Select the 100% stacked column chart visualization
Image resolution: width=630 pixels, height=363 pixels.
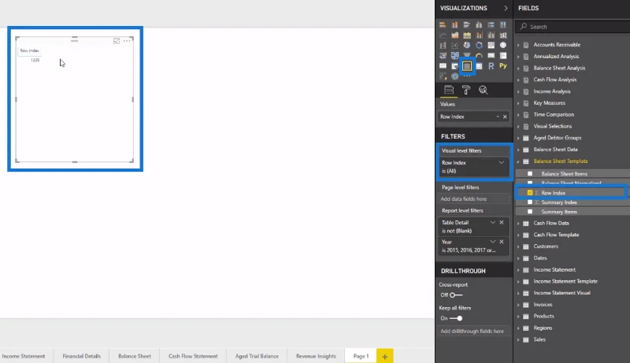(x=503, y=25)
